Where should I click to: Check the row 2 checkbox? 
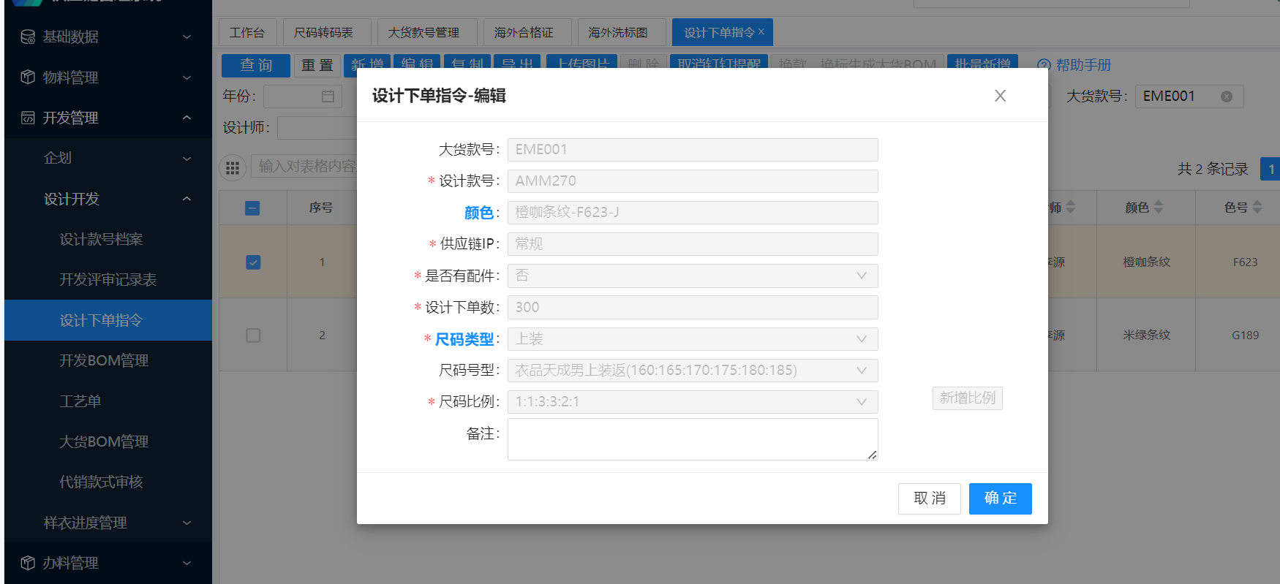click(253, 335)
